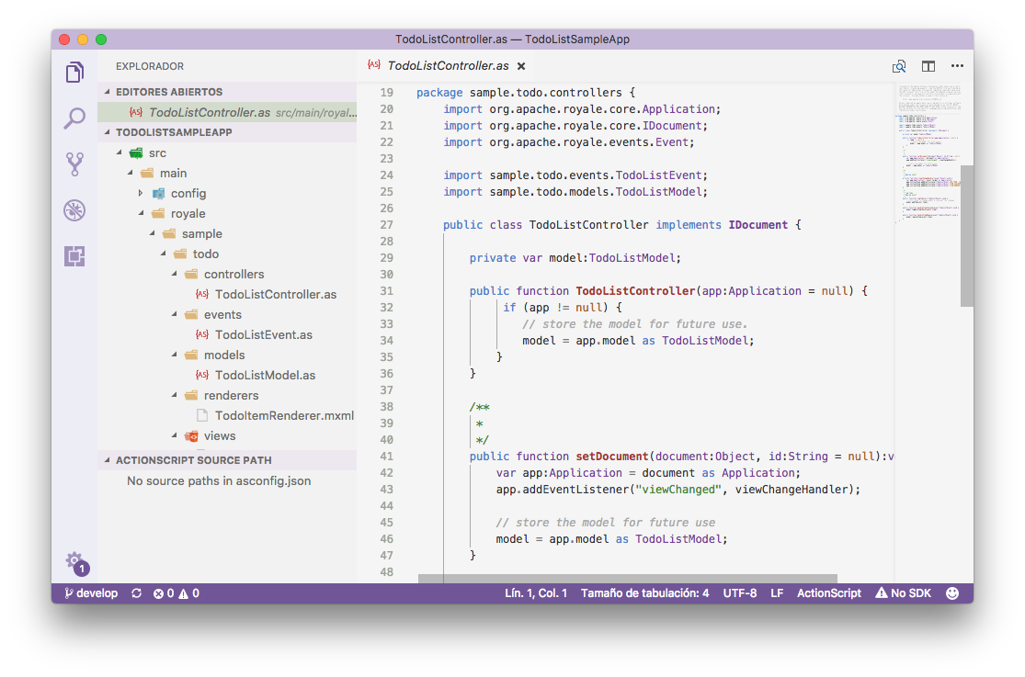Click the No SDK warning in status bar
Screen dimensions: 1025x677
coord(904,593)
